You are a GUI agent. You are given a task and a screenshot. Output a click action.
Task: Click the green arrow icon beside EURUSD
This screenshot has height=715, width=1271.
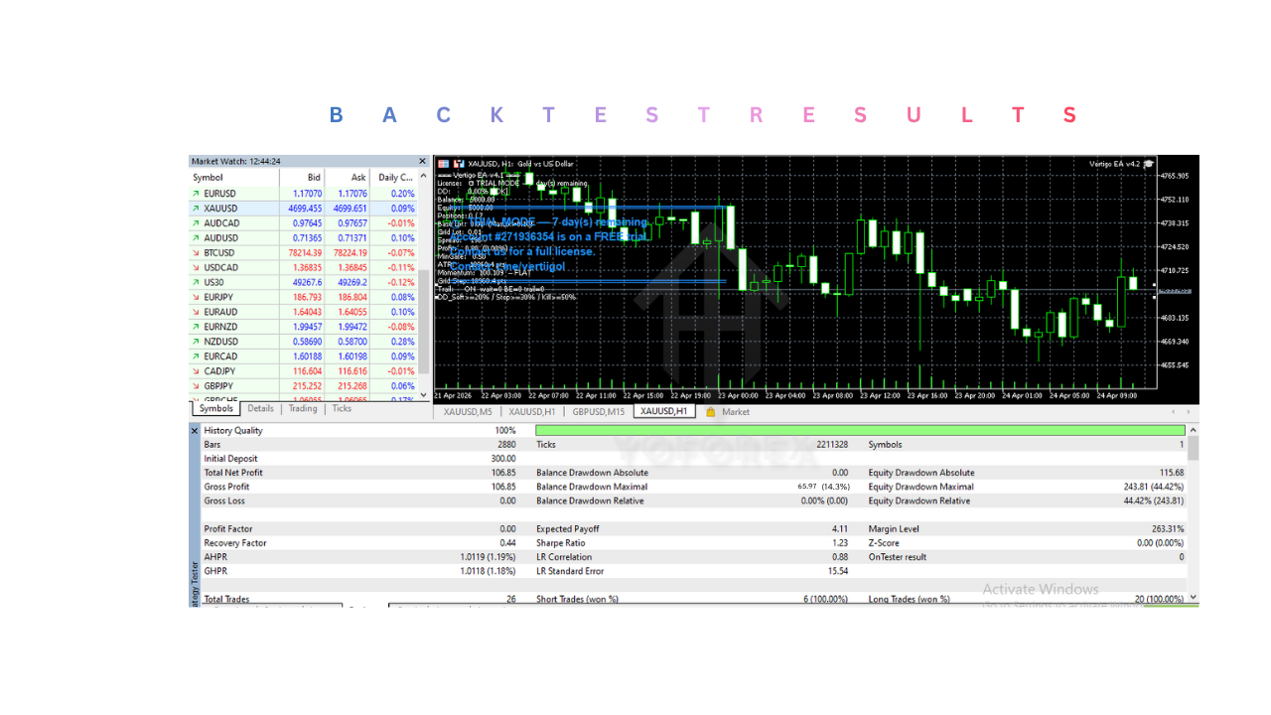pos(196,194)
